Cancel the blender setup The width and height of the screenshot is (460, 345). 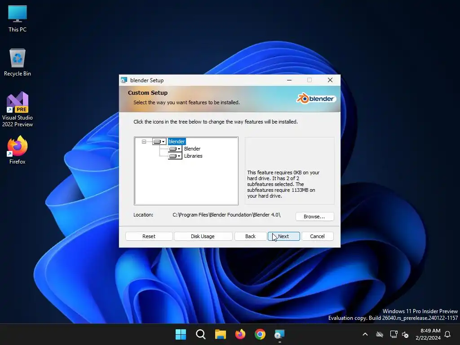point(318,236)
